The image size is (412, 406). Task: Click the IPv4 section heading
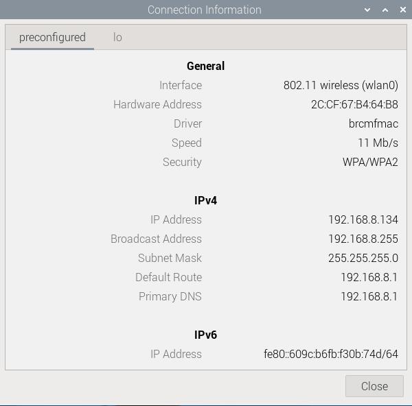pos(206,200)
